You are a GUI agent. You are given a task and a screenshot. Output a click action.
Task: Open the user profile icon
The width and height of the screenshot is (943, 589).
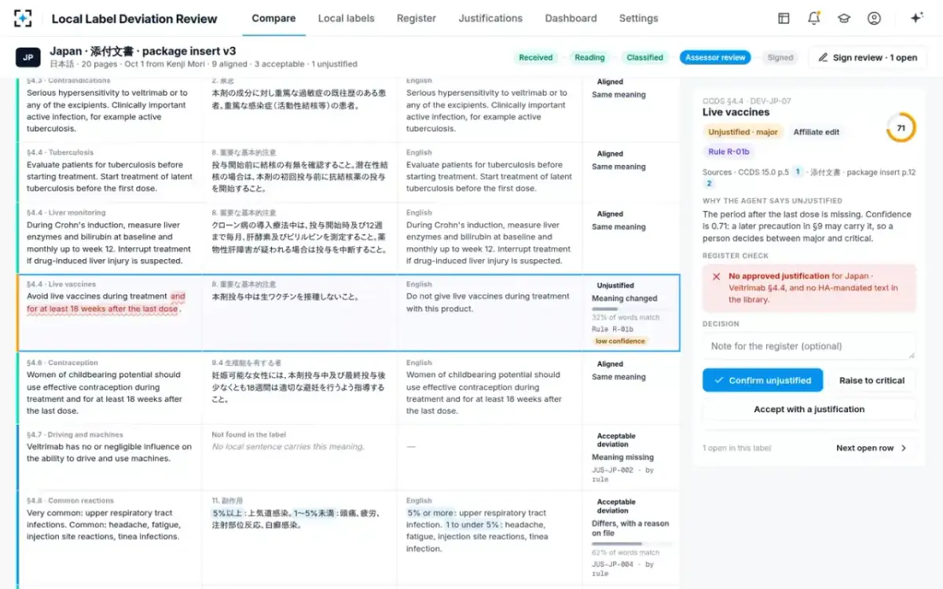tap(874, 18)
